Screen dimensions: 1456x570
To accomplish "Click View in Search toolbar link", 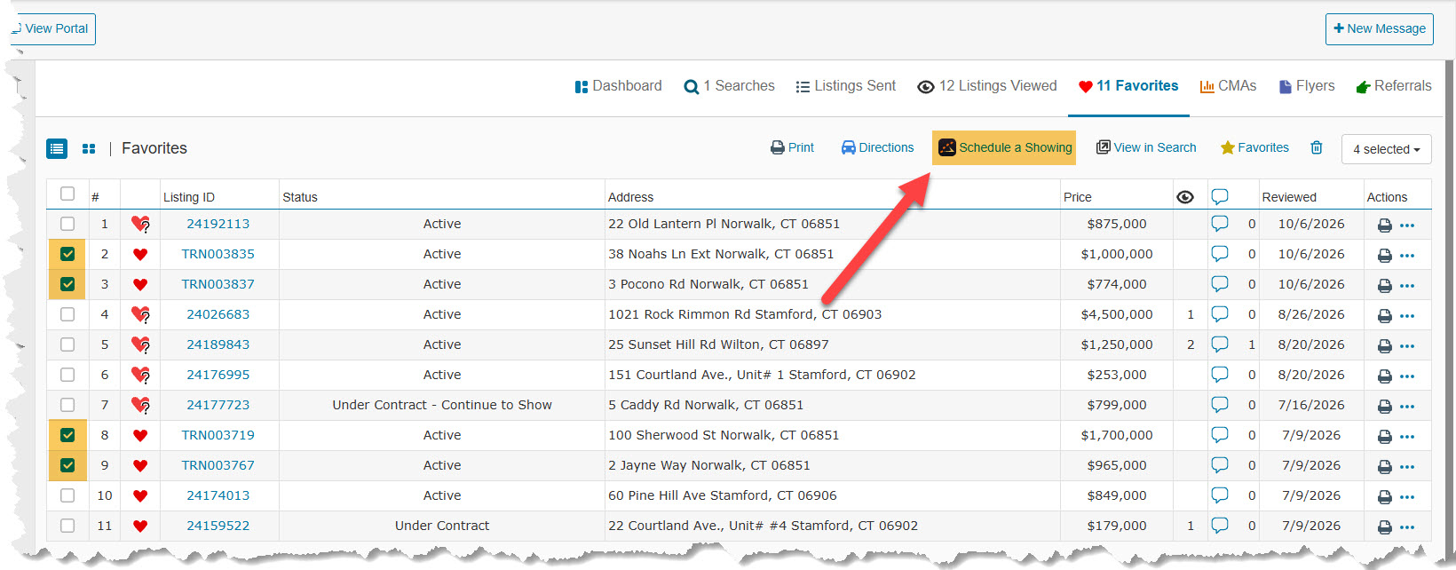I will point(1146,147).
